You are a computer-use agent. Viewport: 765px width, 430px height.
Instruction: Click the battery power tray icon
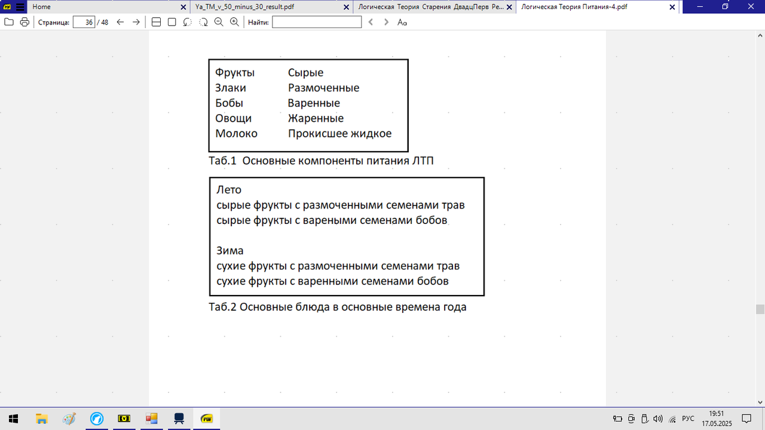[x=618, y=419]
